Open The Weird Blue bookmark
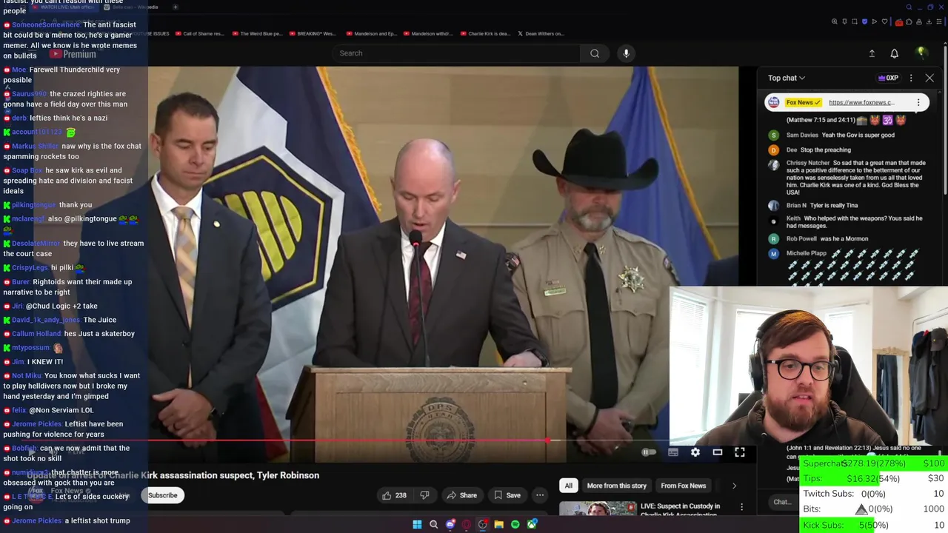The height and width of the screenshot is (533, 948). [257, 33]
